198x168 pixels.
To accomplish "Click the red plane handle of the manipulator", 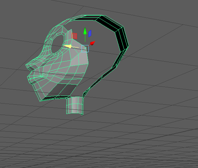I will (x=74, y=36).
